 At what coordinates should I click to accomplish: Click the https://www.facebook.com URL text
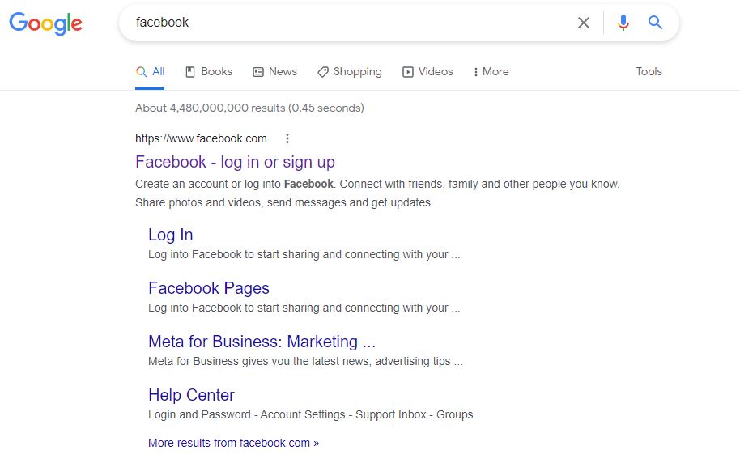(x=201, y=138)
